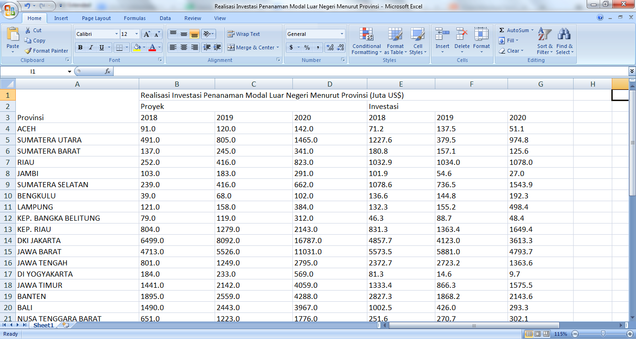Expand the font name Calibri dropdown

point(116,34)
